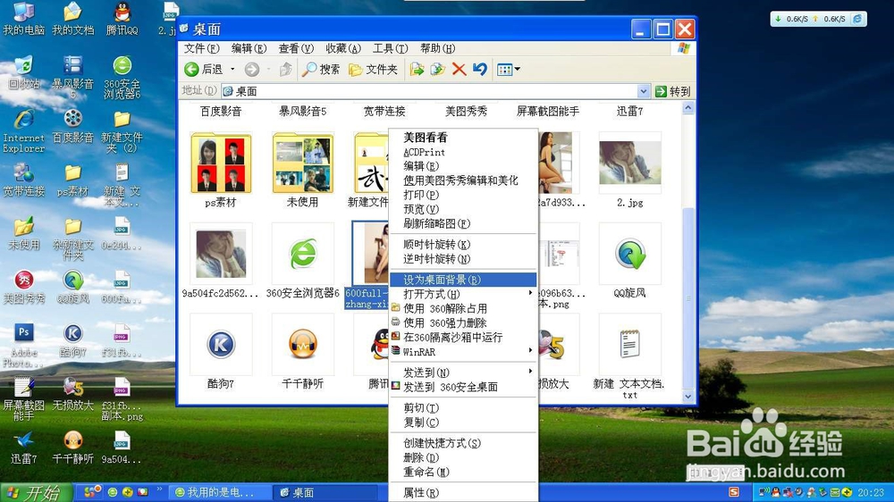Click the forward arrow toolbar icon
This screenshot has width=894, height=502.
(x=252, y=70)
